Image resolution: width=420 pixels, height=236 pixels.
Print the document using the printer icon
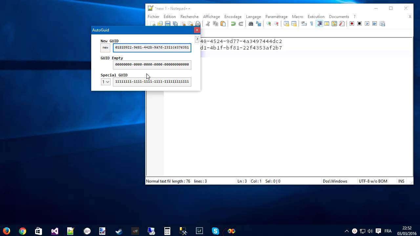pos(198,24)
